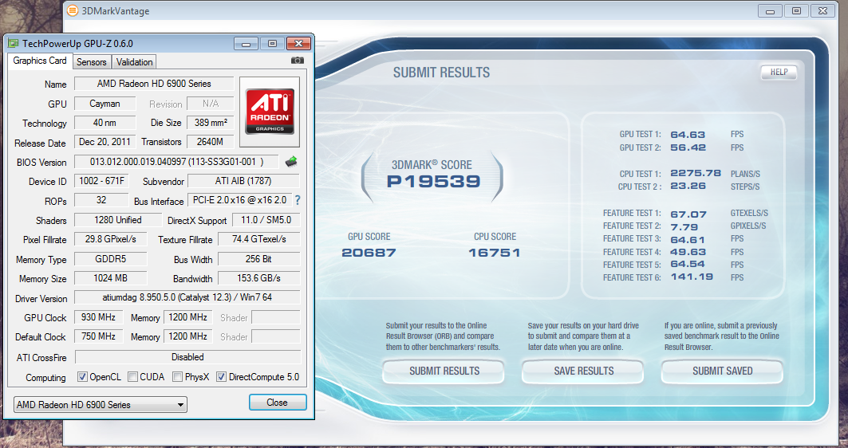The image size is (848, 448).
Task: Click the Name field AMD Radeon HD 6900 Series
Action: click(x=154, y=84)
